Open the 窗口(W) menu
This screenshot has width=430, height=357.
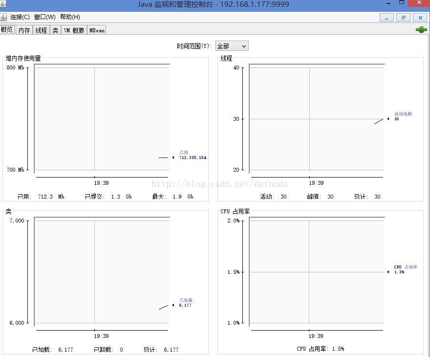[x=44, y=17]
